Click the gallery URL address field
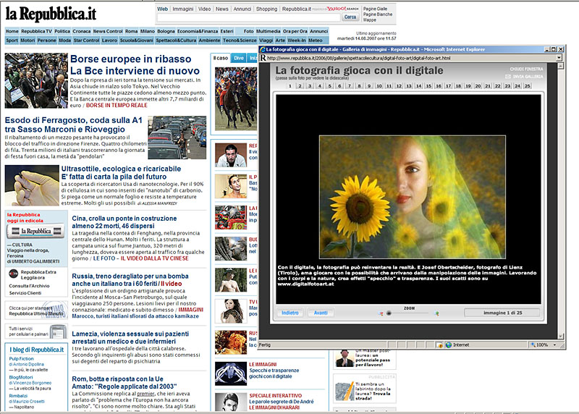The width and height of the screenshot is (579, 414). [410, 58]
